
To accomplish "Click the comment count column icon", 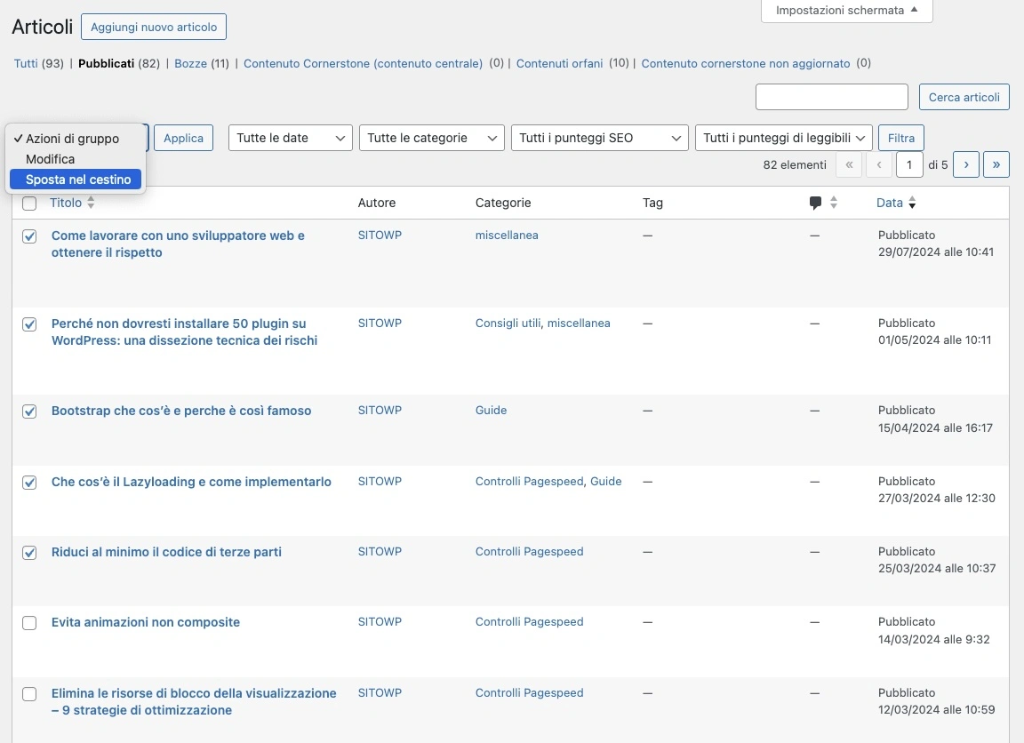I will click(814, 202).
